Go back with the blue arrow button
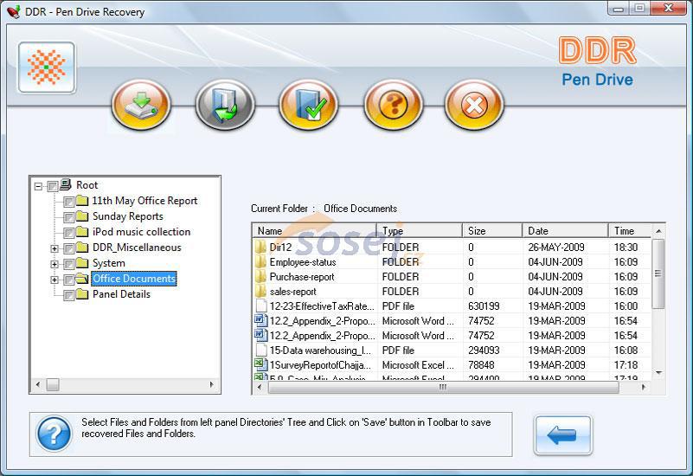Screen dimensions: 693x476 point(562,435)
